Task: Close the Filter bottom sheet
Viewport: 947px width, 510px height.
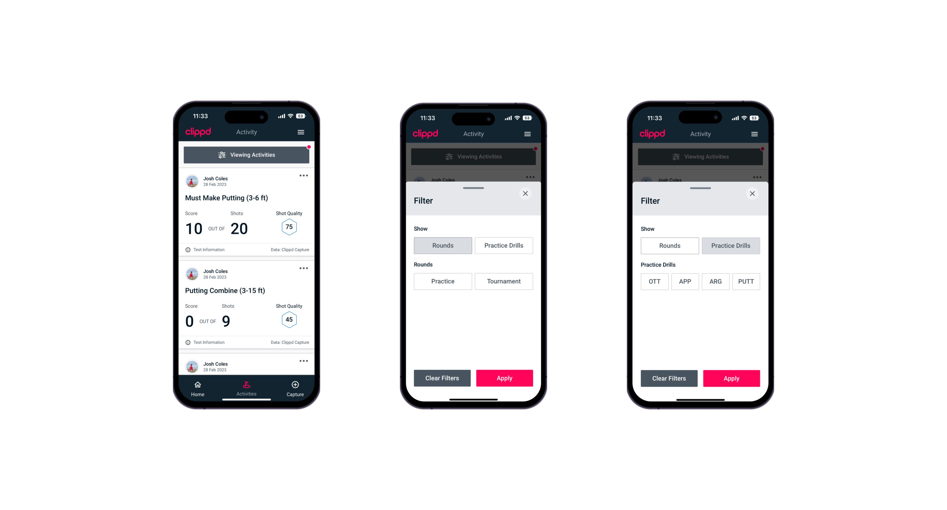Action: 526,193
